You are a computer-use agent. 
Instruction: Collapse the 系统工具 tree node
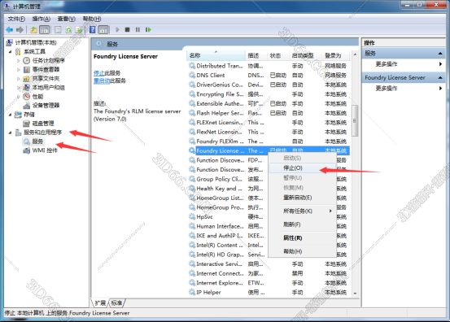point(10,52)
